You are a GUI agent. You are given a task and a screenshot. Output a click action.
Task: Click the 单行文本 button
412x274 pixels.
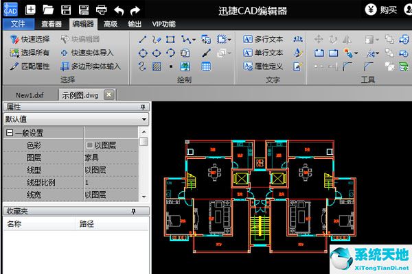coord(263,53)
